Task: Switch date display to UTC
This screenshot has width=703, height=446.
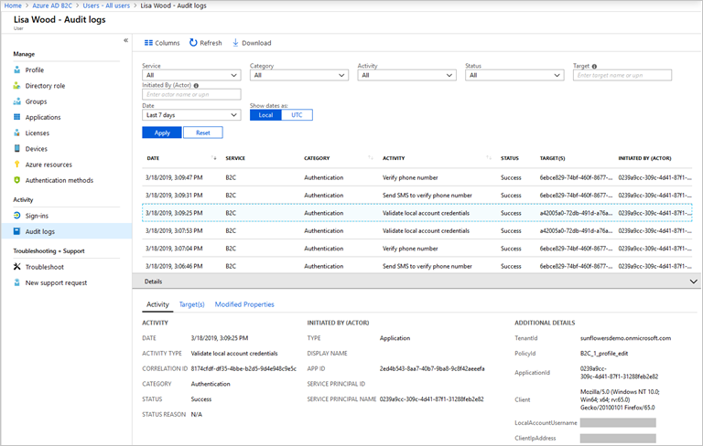Action: point(296,115)
